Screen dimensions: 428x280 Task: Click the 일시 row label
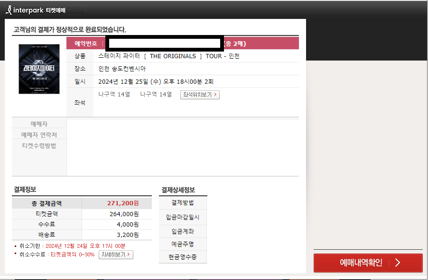[80, 82]
